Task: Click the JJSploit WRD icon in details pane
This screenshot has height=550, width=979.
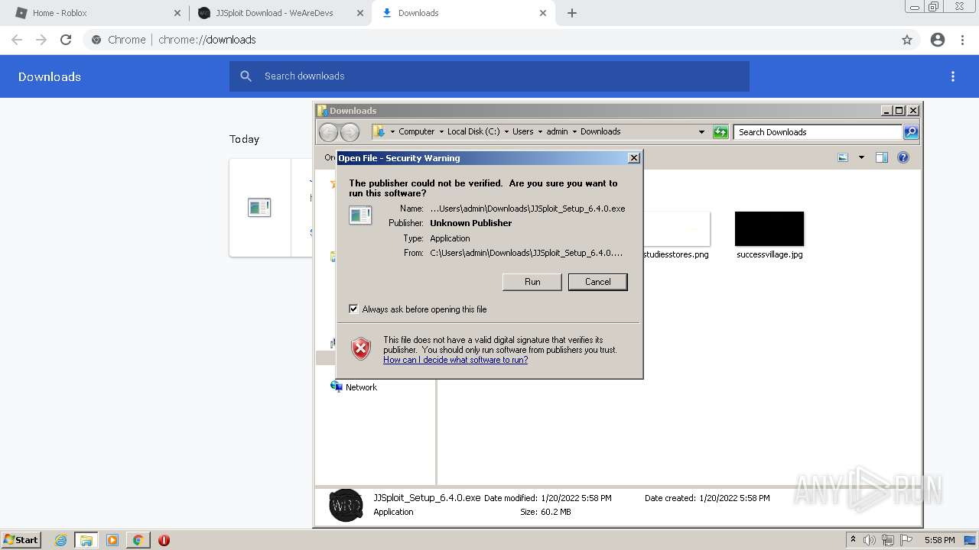Action: (346, 505)
